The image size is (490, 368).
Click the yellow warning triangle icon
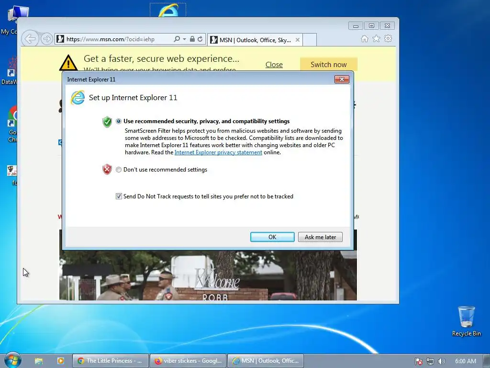click(68, 63)
